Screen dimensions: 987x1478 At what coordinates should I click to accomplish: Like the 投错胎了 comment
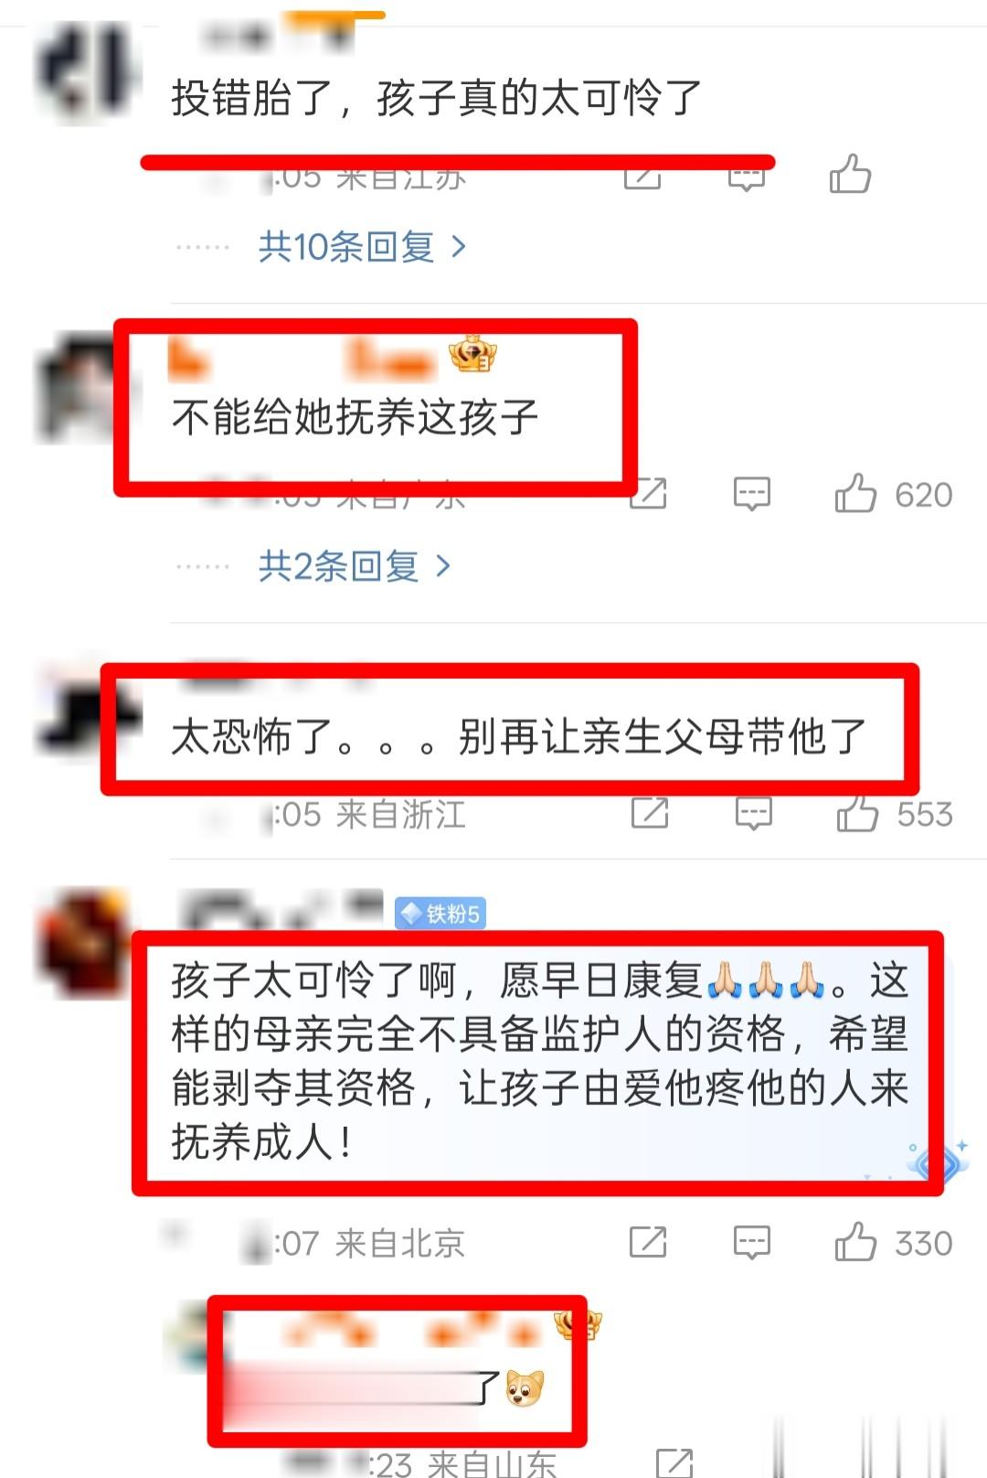(850, 174)
